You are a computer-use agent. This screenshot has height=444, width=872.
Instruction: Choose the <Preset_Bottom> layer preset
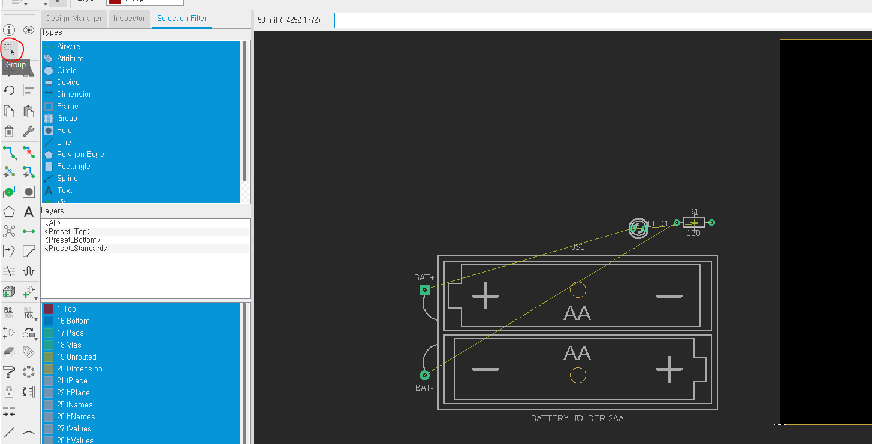pyautogui.click(x=146, y=240)
